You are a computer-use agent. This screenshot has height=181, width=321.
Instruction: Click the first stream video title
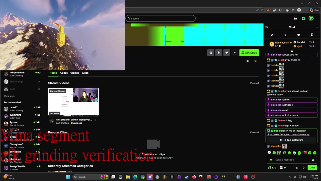click(x=74, y=120)
